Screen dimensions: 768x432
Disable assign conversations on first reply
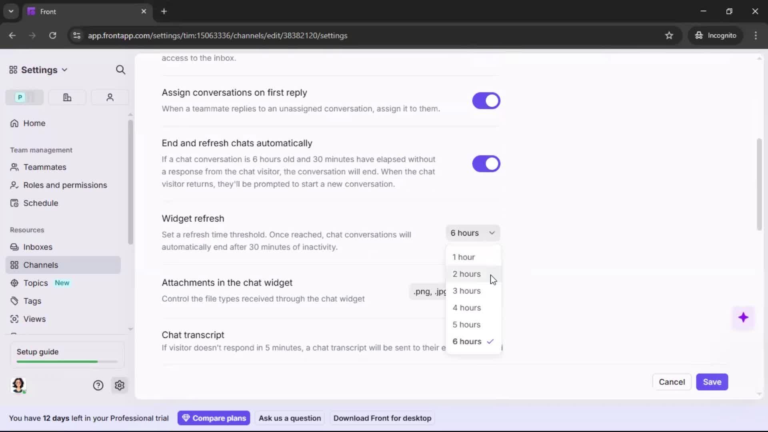[486, 101]
